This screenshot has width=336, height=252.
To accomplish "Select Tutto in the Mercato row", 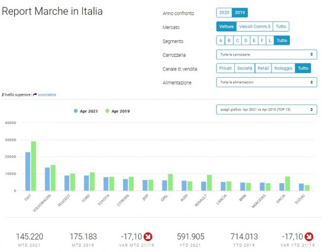I will coord(281,27).
